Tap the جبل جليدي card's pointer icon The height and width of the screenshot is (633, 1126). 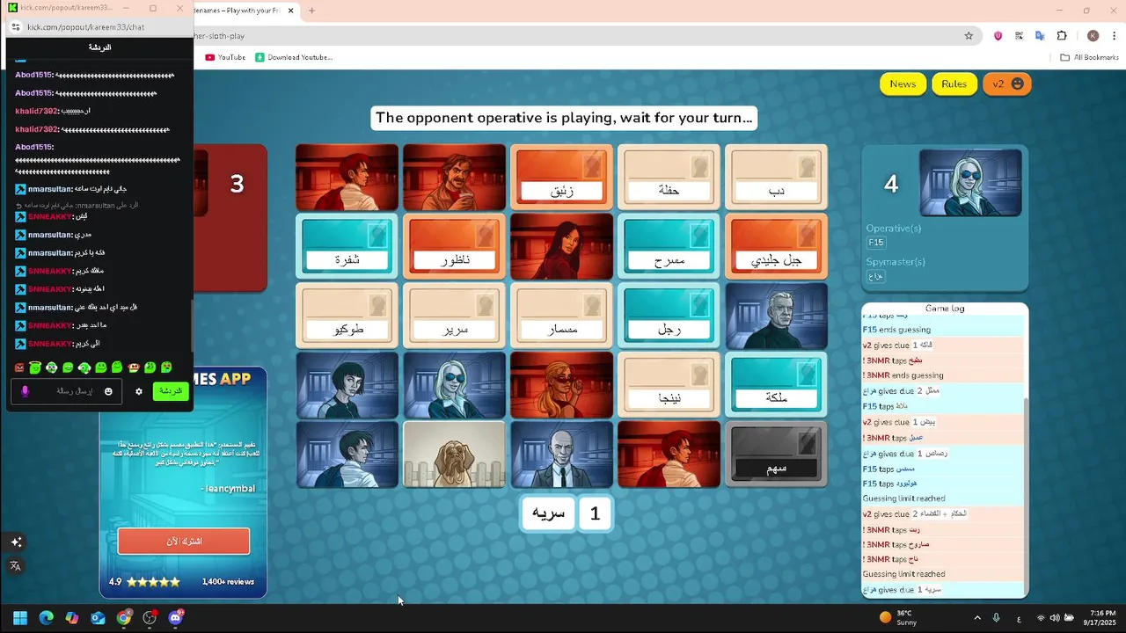pos(807,234)
